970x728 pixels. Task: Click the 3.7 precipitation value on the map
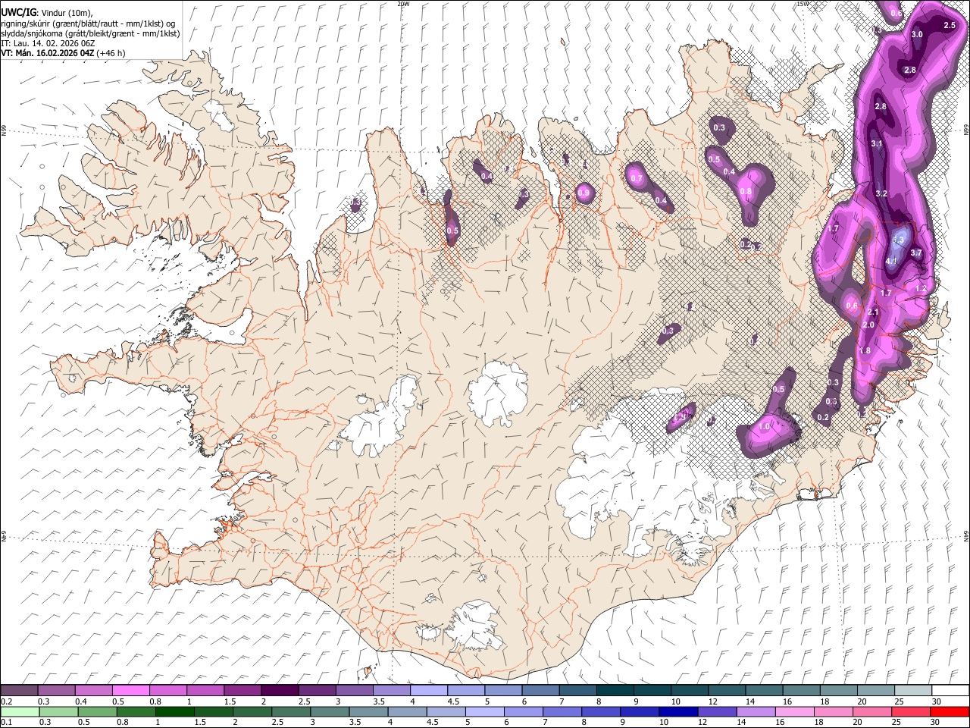915,253
